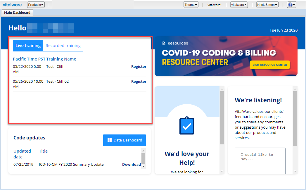Register for Test - Cliff training
Screen dimensions: 306x190
pos(139,66)
